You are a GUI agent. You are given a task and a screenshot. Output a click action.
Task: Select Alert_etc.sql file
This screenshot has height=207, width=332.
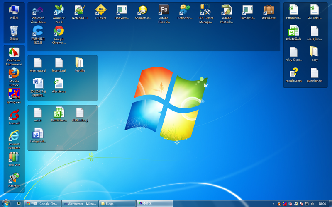[x=38, y=65]
